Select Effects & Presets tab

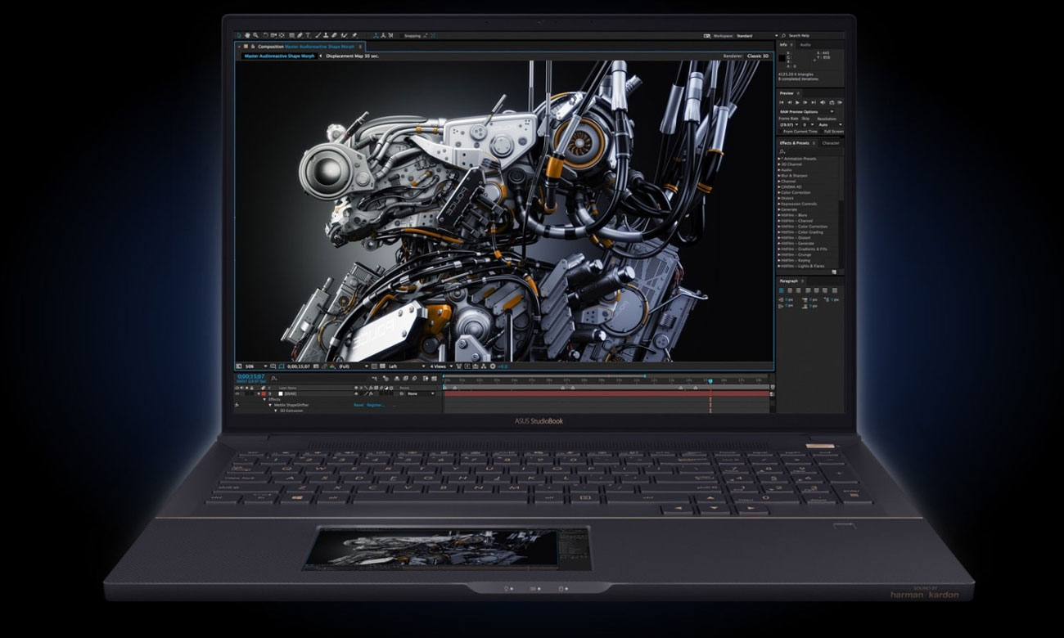click(x=794, y=143)
